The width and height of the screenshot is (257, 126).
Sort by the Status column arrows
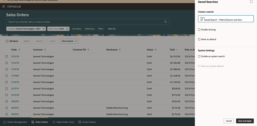click(156, 50)
